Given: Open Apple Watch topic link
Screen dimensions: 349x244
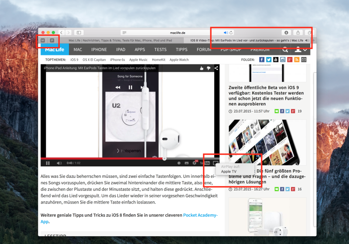Looking at the screenshot, I should point(179,60).
